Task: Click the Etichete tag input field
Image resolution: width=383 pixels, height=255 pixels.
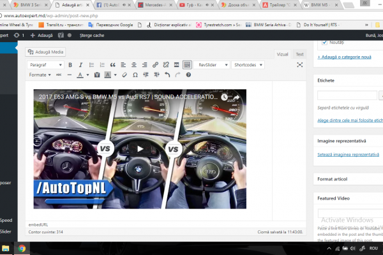Action: point(347,95)
